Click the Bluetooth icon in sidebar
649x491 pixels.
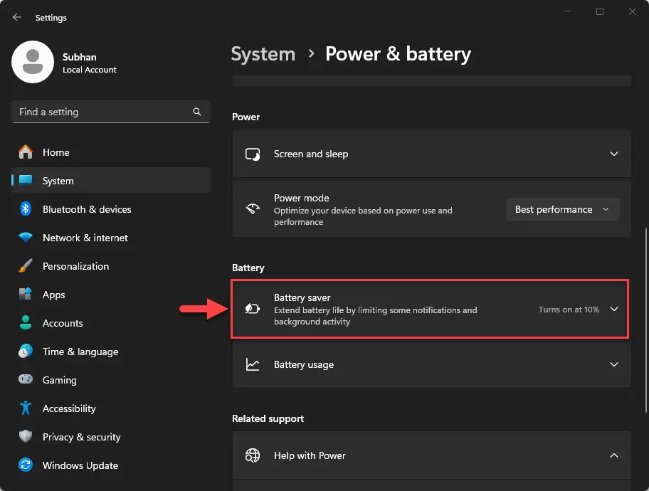26,208
